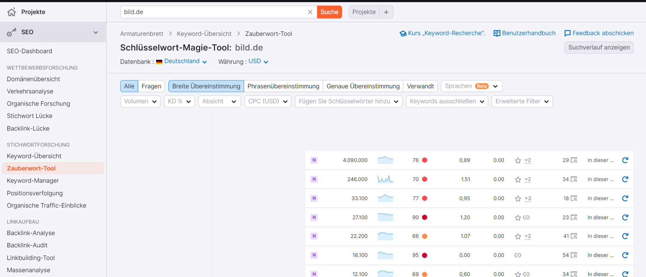Open Backlink-Audit in sidebar
The height and width of the screenshot is (277, 646).
[x=27, y=245]
